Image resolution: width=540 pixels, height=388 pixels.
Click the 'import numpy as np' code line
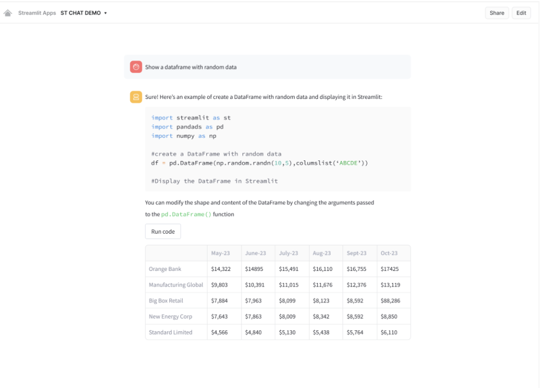[x=184, y=136]
